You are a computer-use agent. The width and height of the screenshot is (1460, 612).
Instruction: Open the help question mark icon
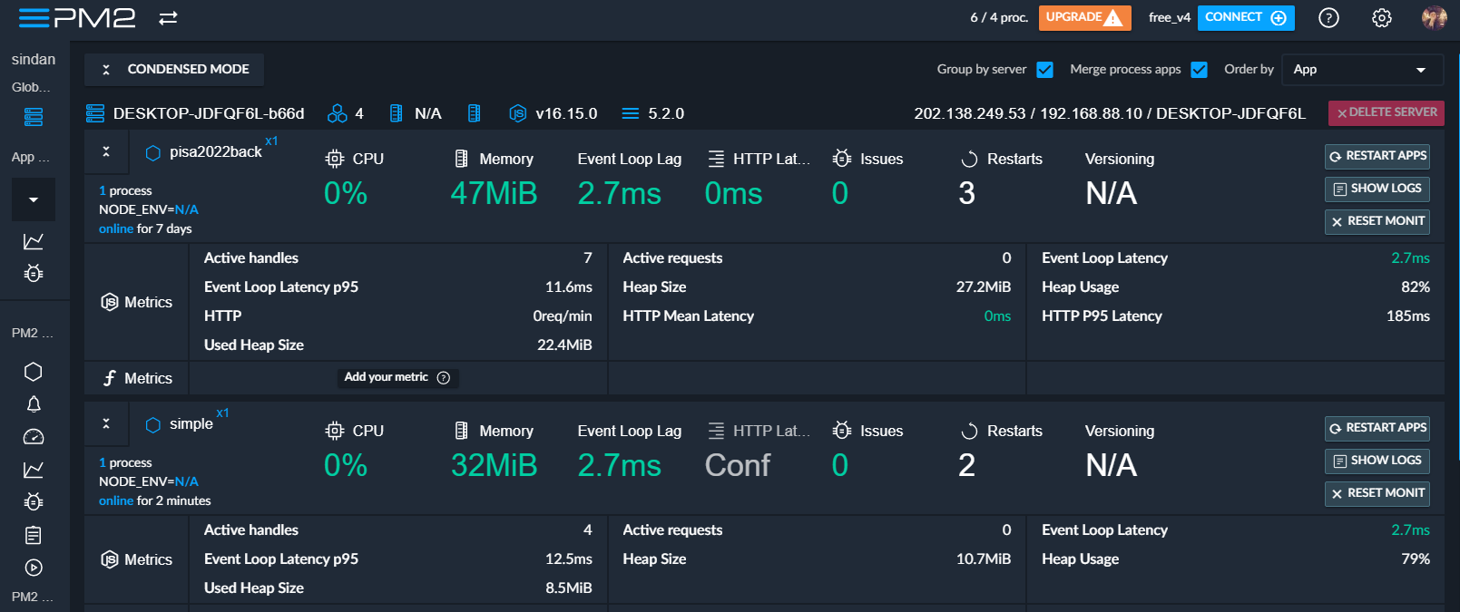click(x=1328, y=17)
